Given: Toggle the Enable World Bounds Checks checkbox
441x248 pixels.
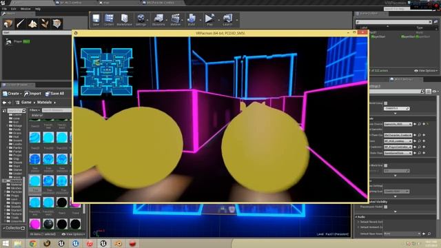Looking at the screenshot, I should [386, 165].
